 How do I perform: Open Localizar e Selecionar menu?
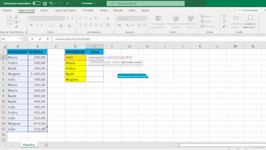pos(249,22)
